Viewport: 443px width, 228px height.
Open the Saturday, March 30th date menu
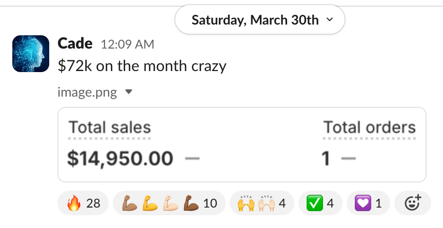[x=259, y=20]
